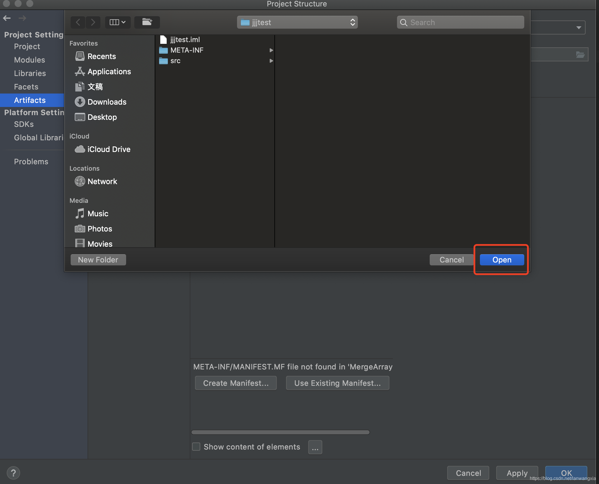Open the column view mode dropdown
This screenshot has height=484, width=599.
point(118,22)
